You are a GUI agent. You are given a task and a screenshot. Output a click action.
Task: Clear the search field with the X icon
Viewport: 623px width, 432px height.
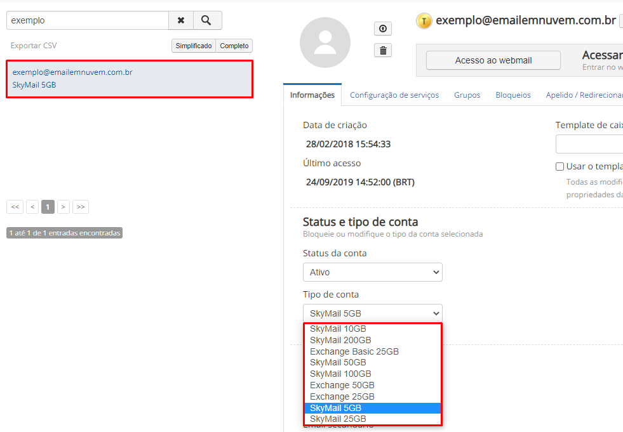pos(181,20)
